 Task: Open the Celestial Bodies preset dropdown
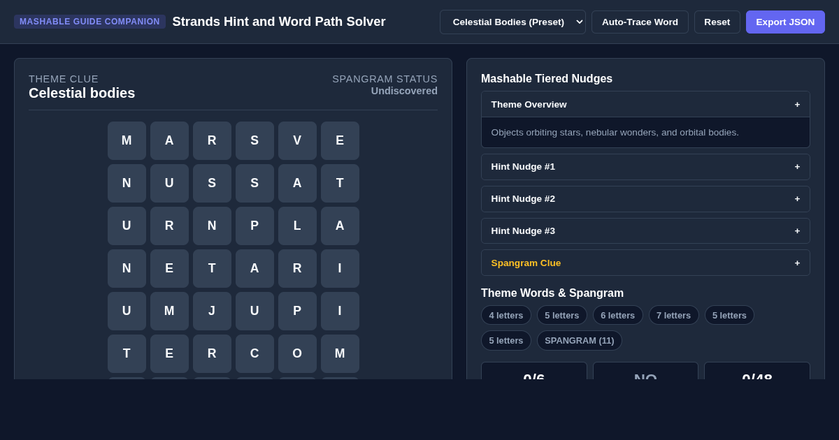512,22
